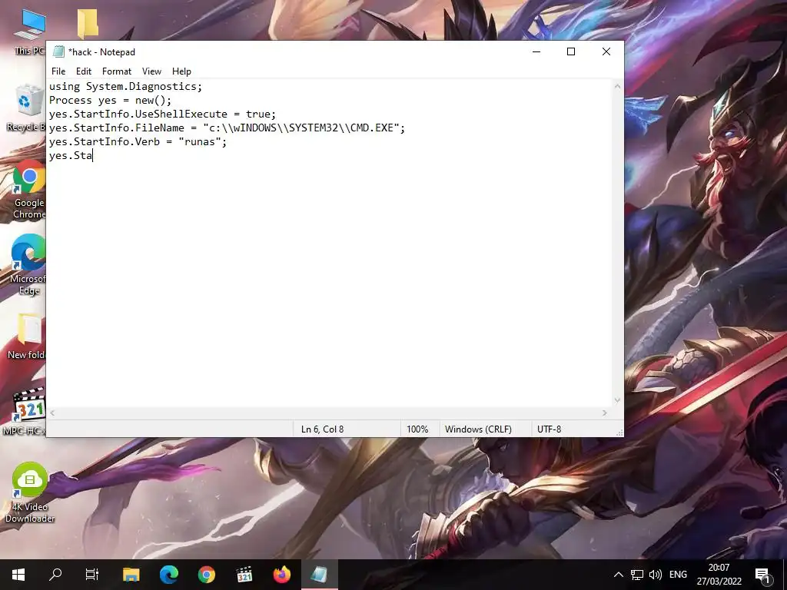This screenshot has height=590, width=787.
Task: Click "Ln 6, Col 8" in status bar
Action: pos(322,429)
